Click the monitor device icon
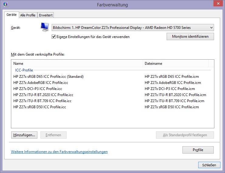 pos(45,28)
